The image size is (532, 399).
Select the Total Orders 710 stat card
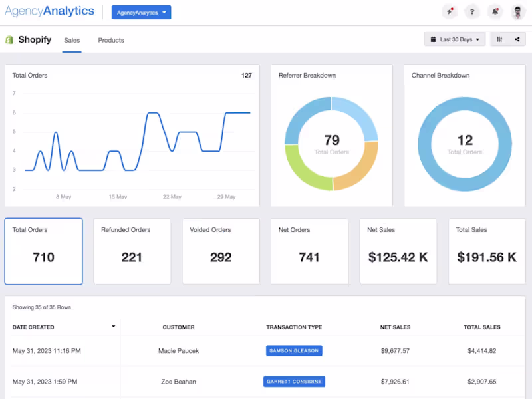[43, 251]
